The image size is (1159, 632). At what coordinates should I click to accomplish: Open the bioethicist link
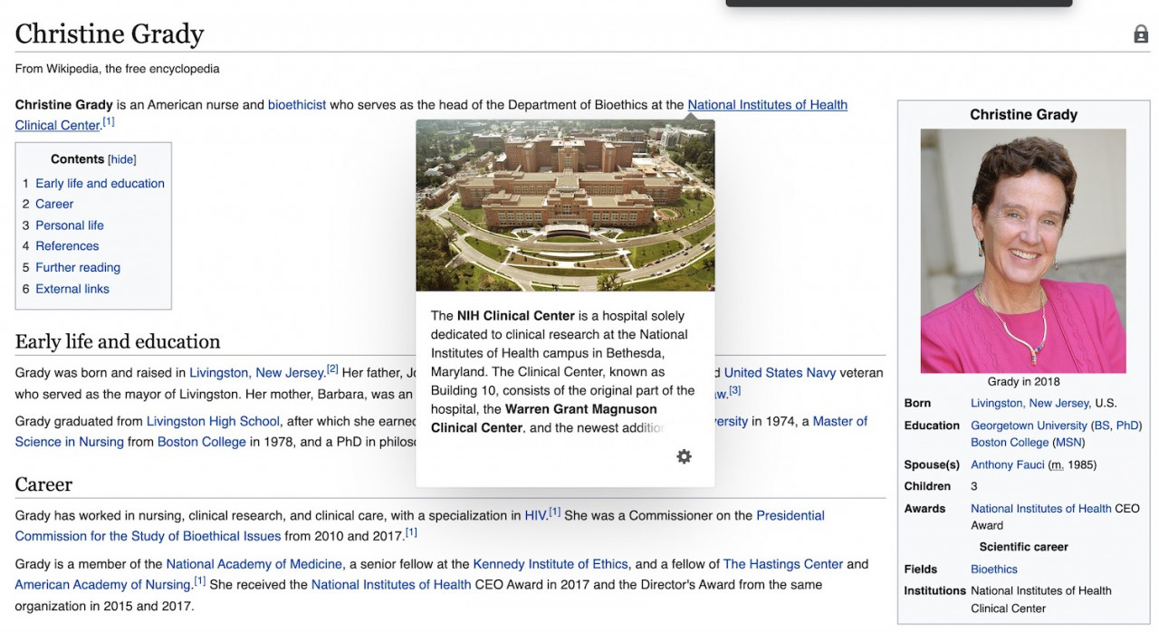pos(296,105)
